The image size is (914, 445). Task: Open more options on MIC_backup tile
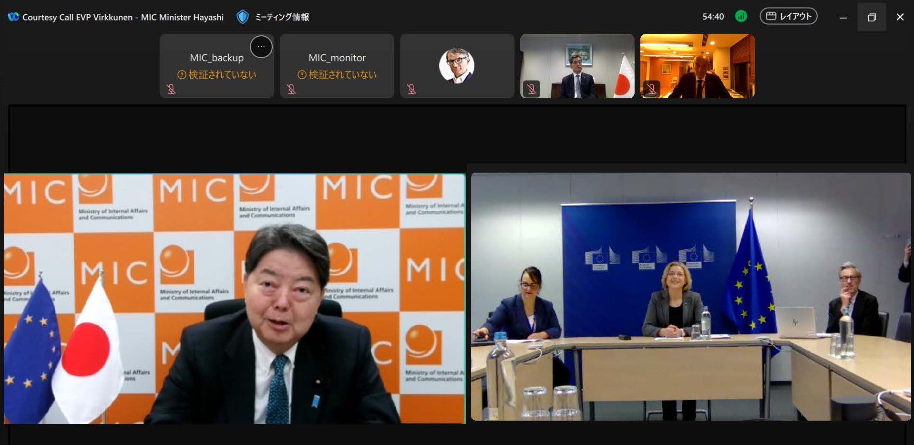tap(261, 47)
